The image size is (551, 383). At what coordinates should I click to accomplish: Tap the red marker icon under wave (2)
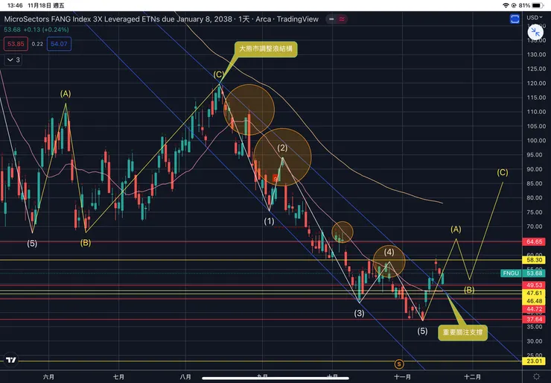point(275,179)
